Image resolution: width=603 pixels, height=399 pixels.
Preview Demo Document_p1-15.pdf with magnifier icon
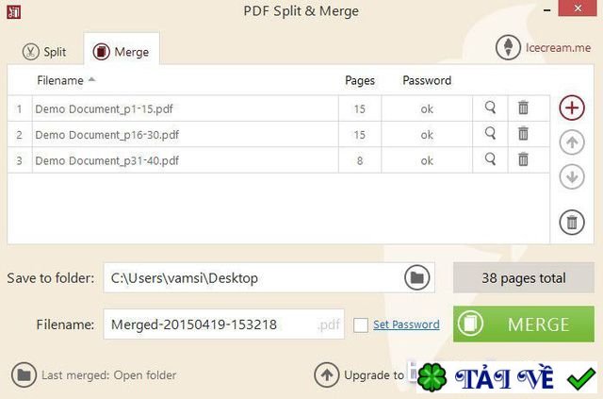[490, 108]
